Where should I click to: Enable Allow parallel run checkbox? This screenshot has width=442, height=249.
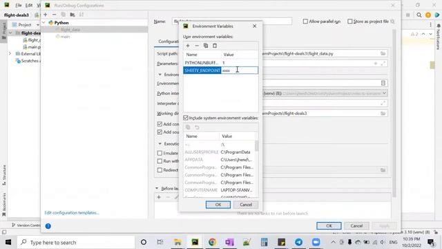(x=305, y=21)
